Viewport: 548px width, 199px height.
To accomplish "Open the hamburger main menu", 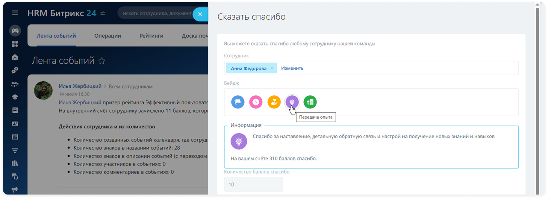I will (x=15, y=13).
